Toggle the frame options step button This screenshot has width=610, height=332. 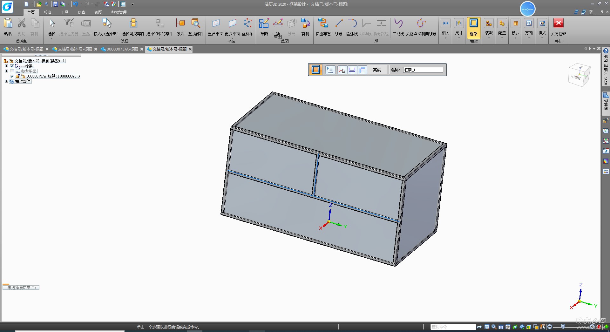coord(330,70)
